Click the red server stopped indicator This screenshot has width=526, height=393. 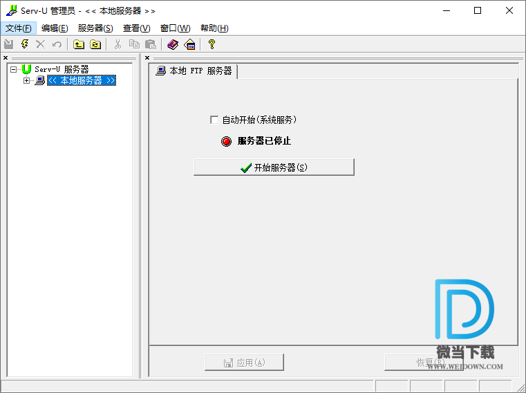coord(227,141)
